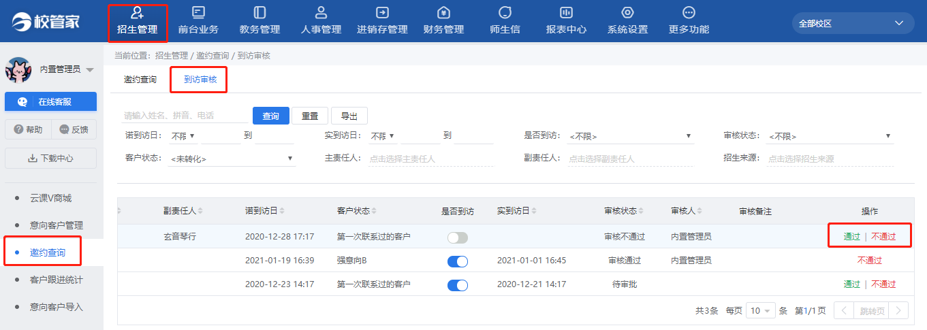Viewport: 927px width, 330px height.
Task: Click the 招生来源 selection field
Action: pos(830,159)
